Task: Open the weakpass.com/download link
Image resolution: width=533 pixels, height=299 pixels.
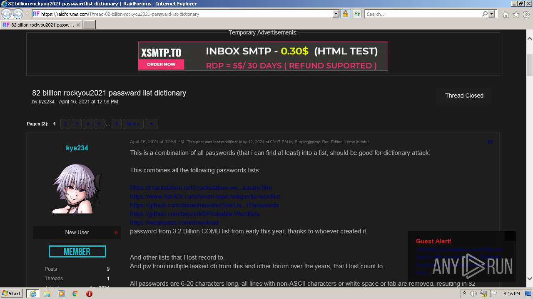Action: point(174,223)
